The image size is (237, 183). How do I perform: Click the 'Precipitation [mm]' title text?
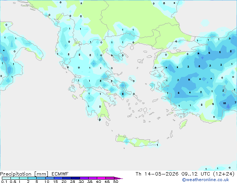pyautogui.click(x=24, y=174)
